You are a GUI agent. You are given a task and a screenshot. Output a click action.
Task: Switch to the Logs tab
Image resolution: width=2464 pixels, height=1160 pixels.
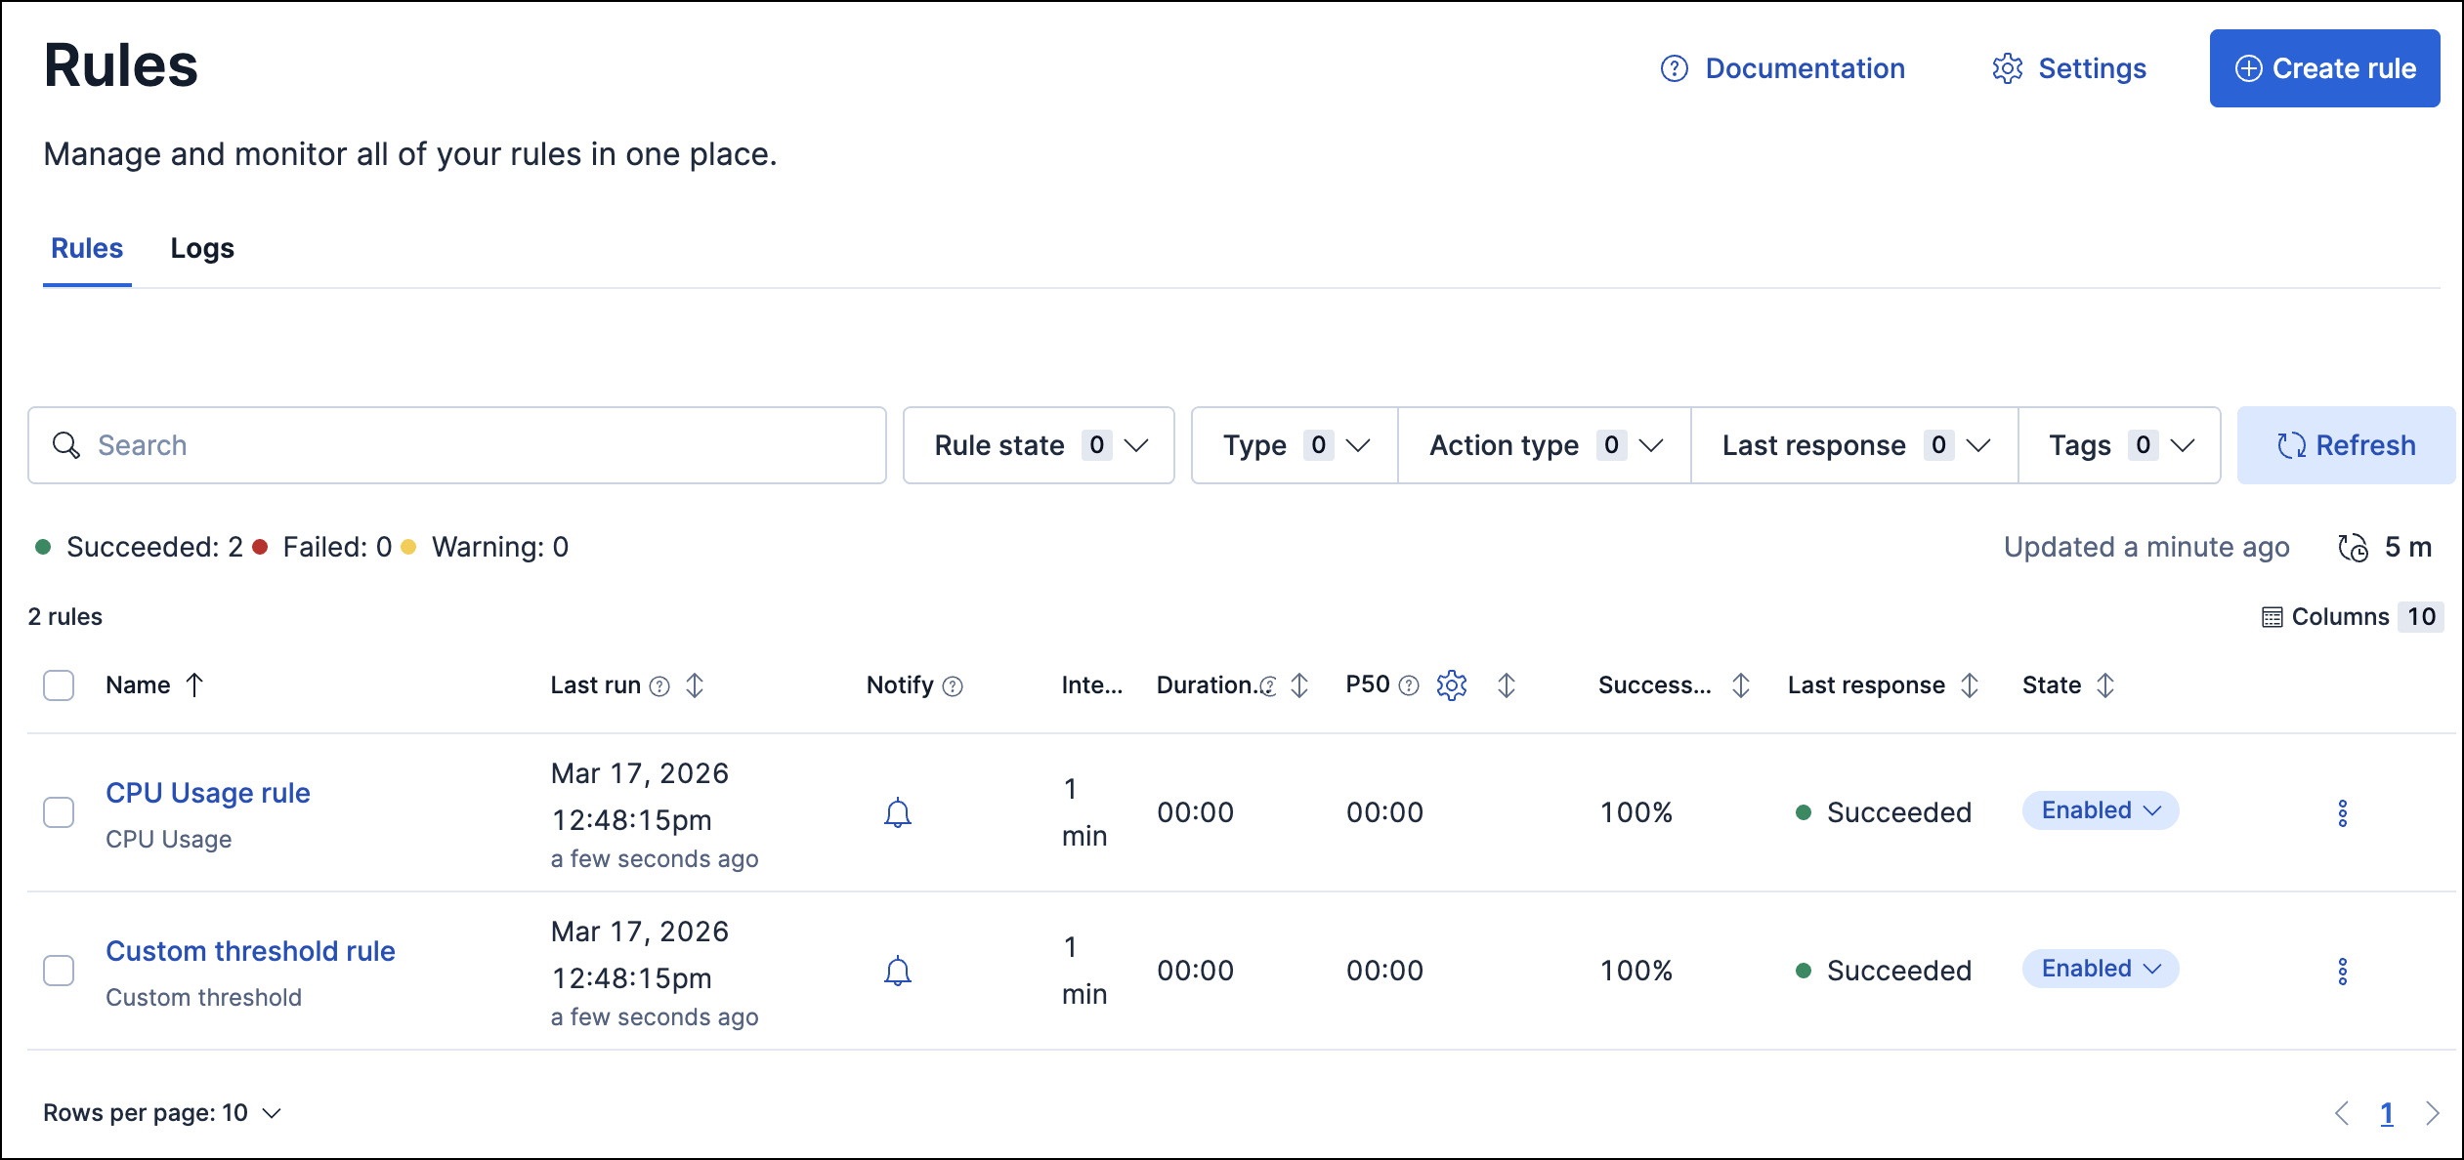(201, 248)
